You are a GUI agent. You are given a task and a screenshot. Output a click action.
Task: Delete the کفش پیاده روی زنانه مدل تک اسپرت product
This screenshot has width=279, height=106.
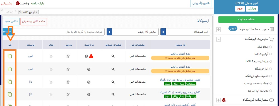tap(51, 95)
